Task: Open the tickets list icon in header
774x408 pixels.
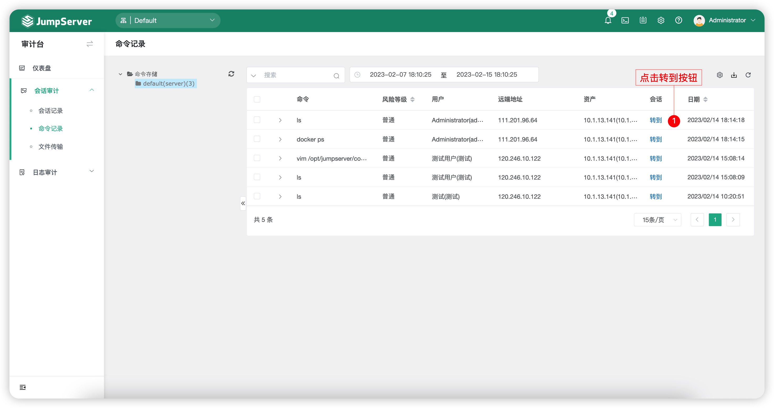Action: (643, 20)
